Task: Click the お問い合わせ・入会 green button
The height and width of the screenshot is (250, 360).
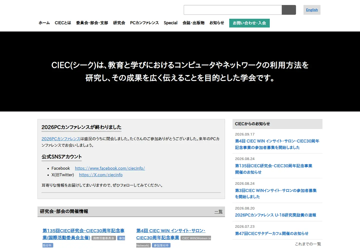Action: coord(249,23)
